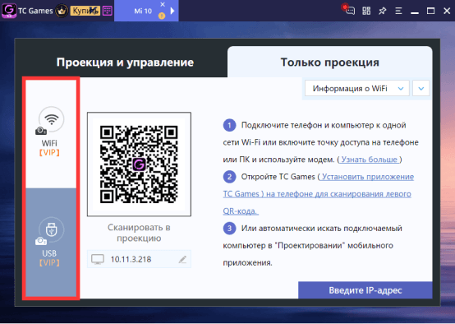The image size is (455, 324).
Task: Select the Проекция и управление tab
Action: click(x=125, y=62)
